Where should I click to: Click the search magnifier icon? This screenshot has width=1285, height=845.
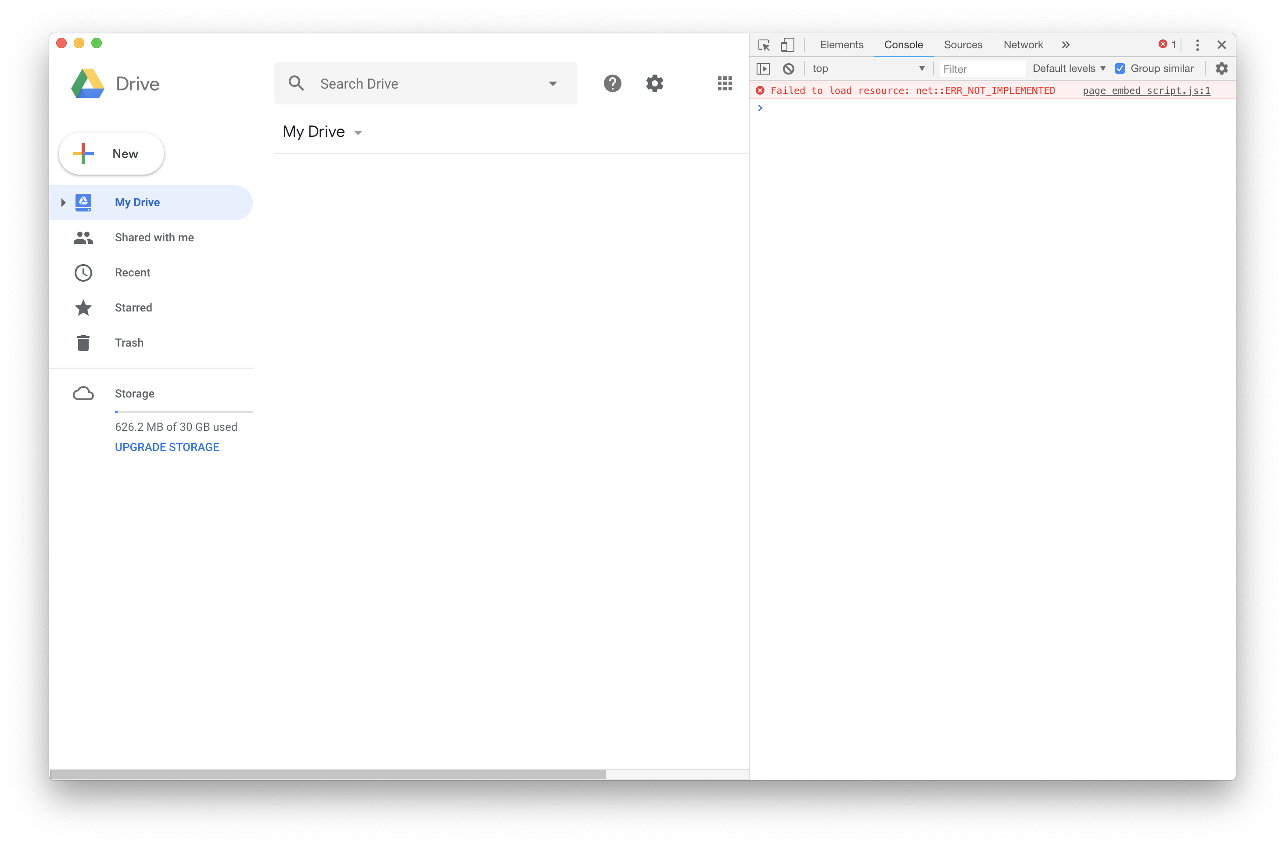pyautogui.click(x=296, y=83)
